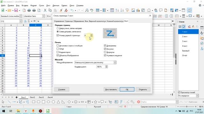Click the Sum sigma icon

tap(29, 21)
